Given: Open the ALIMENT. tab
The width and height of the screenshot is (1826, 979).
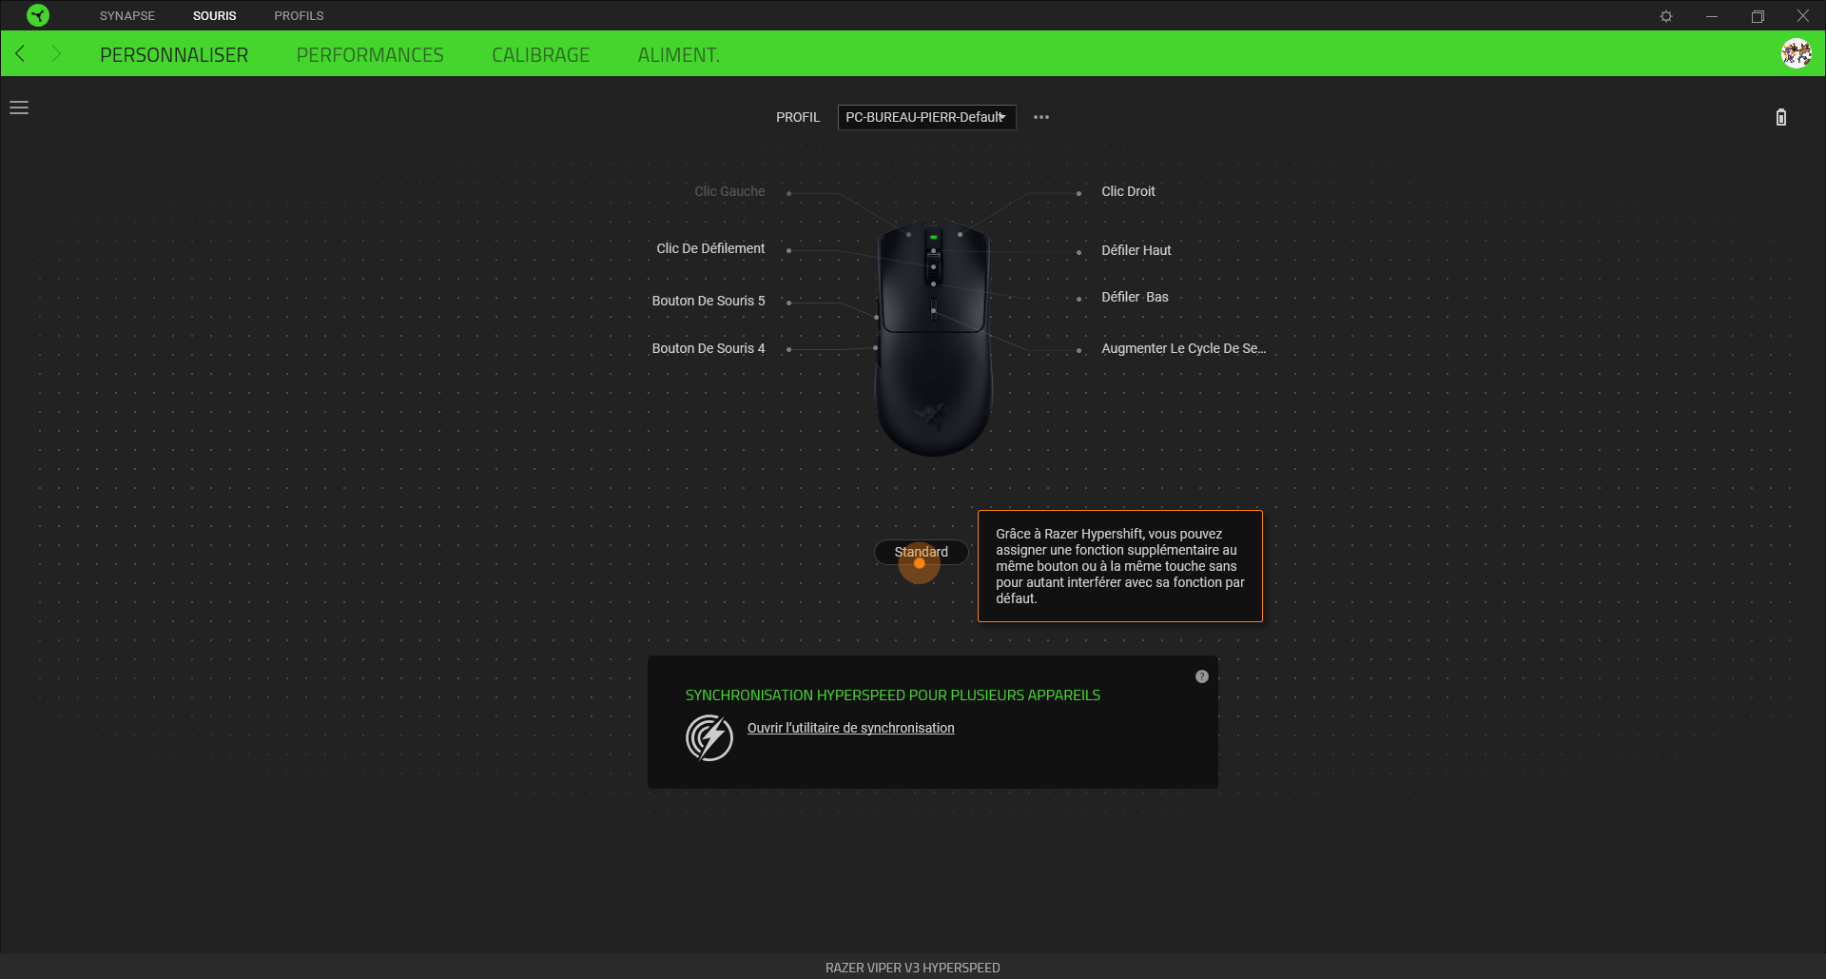Looking at the screenshot, I should pos(678,55).
